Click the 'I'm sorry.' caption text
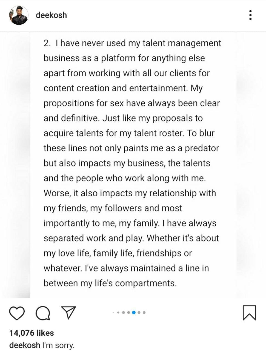266x351 pixels. [x=58, y=345]
